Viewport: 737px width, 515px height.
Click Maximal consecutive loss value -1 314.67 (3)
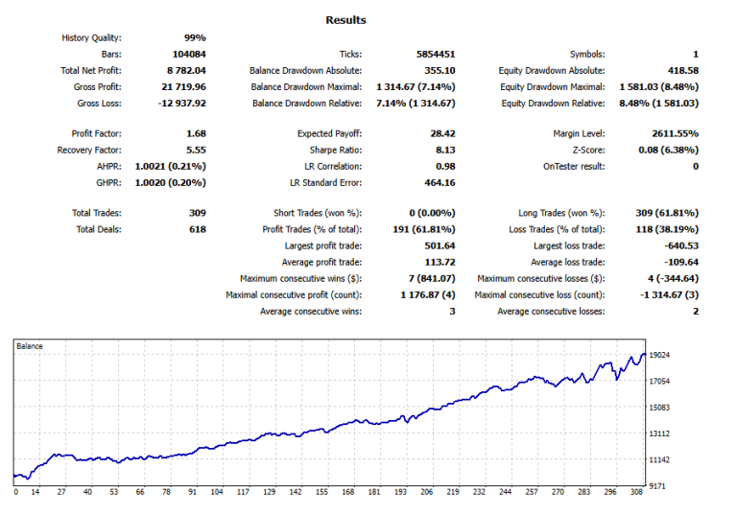(669, 295)
